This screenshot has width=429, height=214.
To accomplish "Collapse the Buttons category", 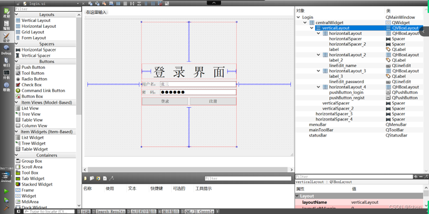I will (x=17, y=62).
